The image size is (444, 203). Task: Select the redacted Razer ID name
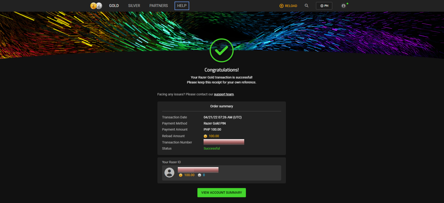point(198,170)
